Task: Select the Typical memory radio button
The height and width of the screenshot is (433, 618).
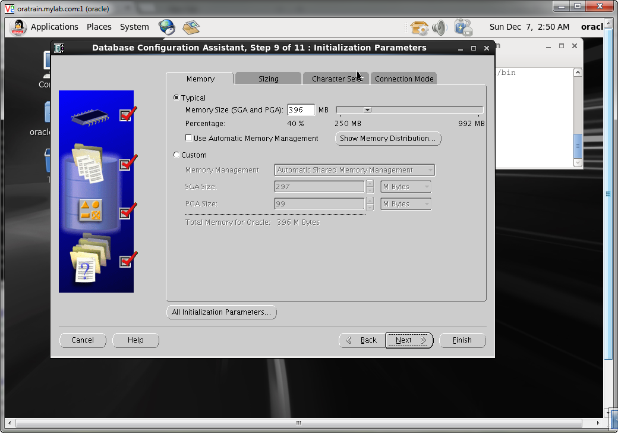Action: coord(176,98)
